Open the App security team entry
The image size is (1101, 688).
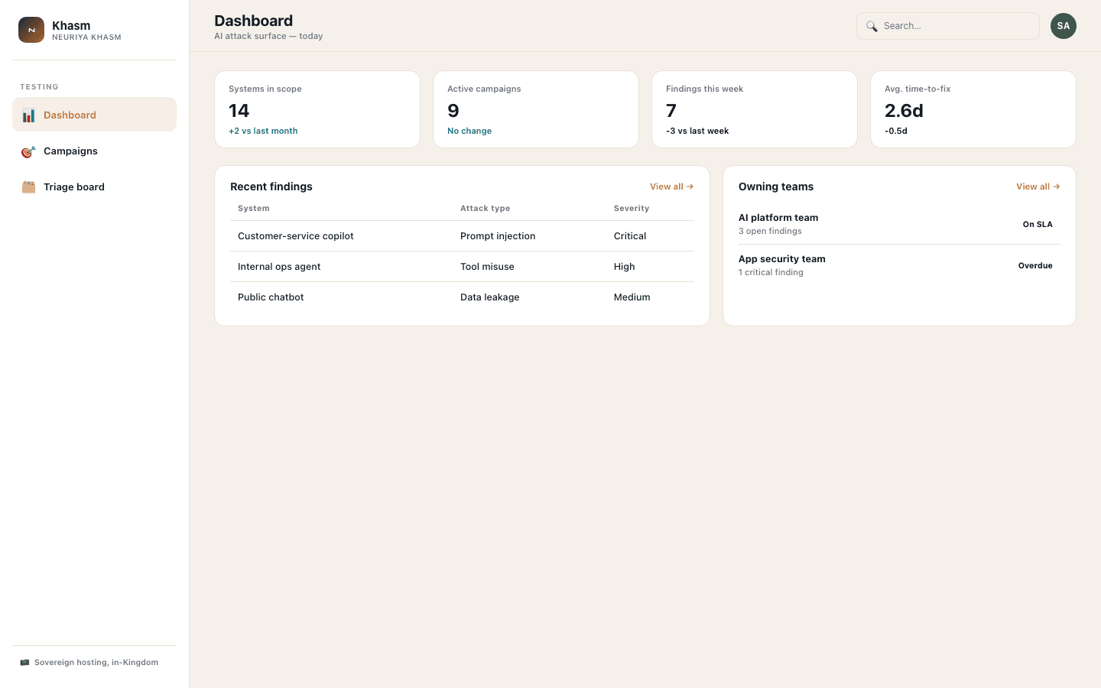click(x=899, y=265)
